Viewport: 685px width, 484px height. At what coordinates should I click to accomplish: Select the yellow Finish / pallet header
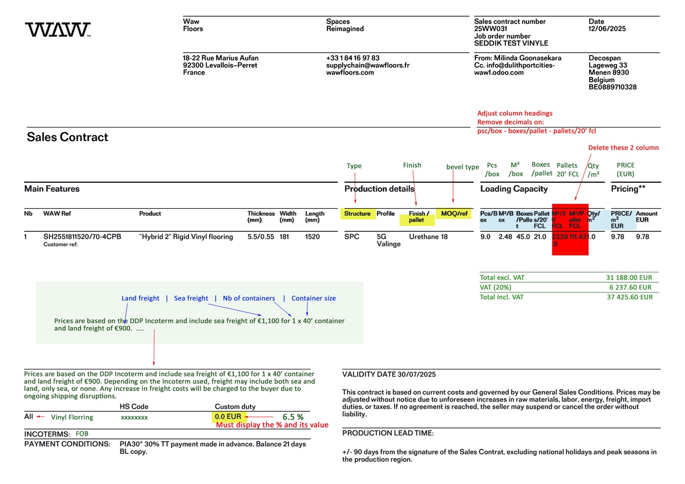click(x=418, y=217)
